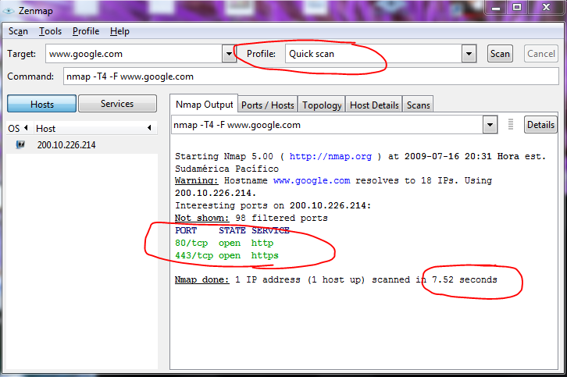The image size is (567, 377).
Task: Click the 'Warning:' label in output
Action: point(196,180)
